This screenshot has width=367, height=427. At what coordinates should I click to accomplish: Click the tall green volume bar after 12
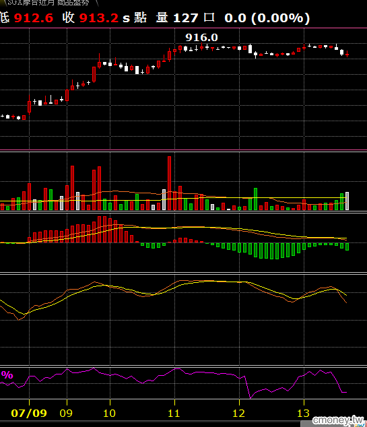tap(255, 199)
